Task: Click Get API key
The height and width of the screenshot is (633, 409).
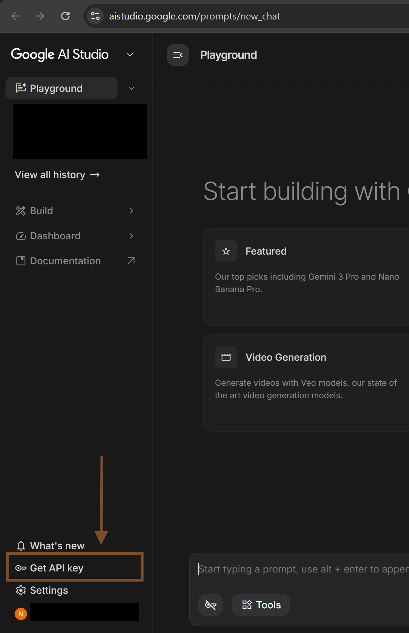Action: pyautogui.click(x=75, y=568)
